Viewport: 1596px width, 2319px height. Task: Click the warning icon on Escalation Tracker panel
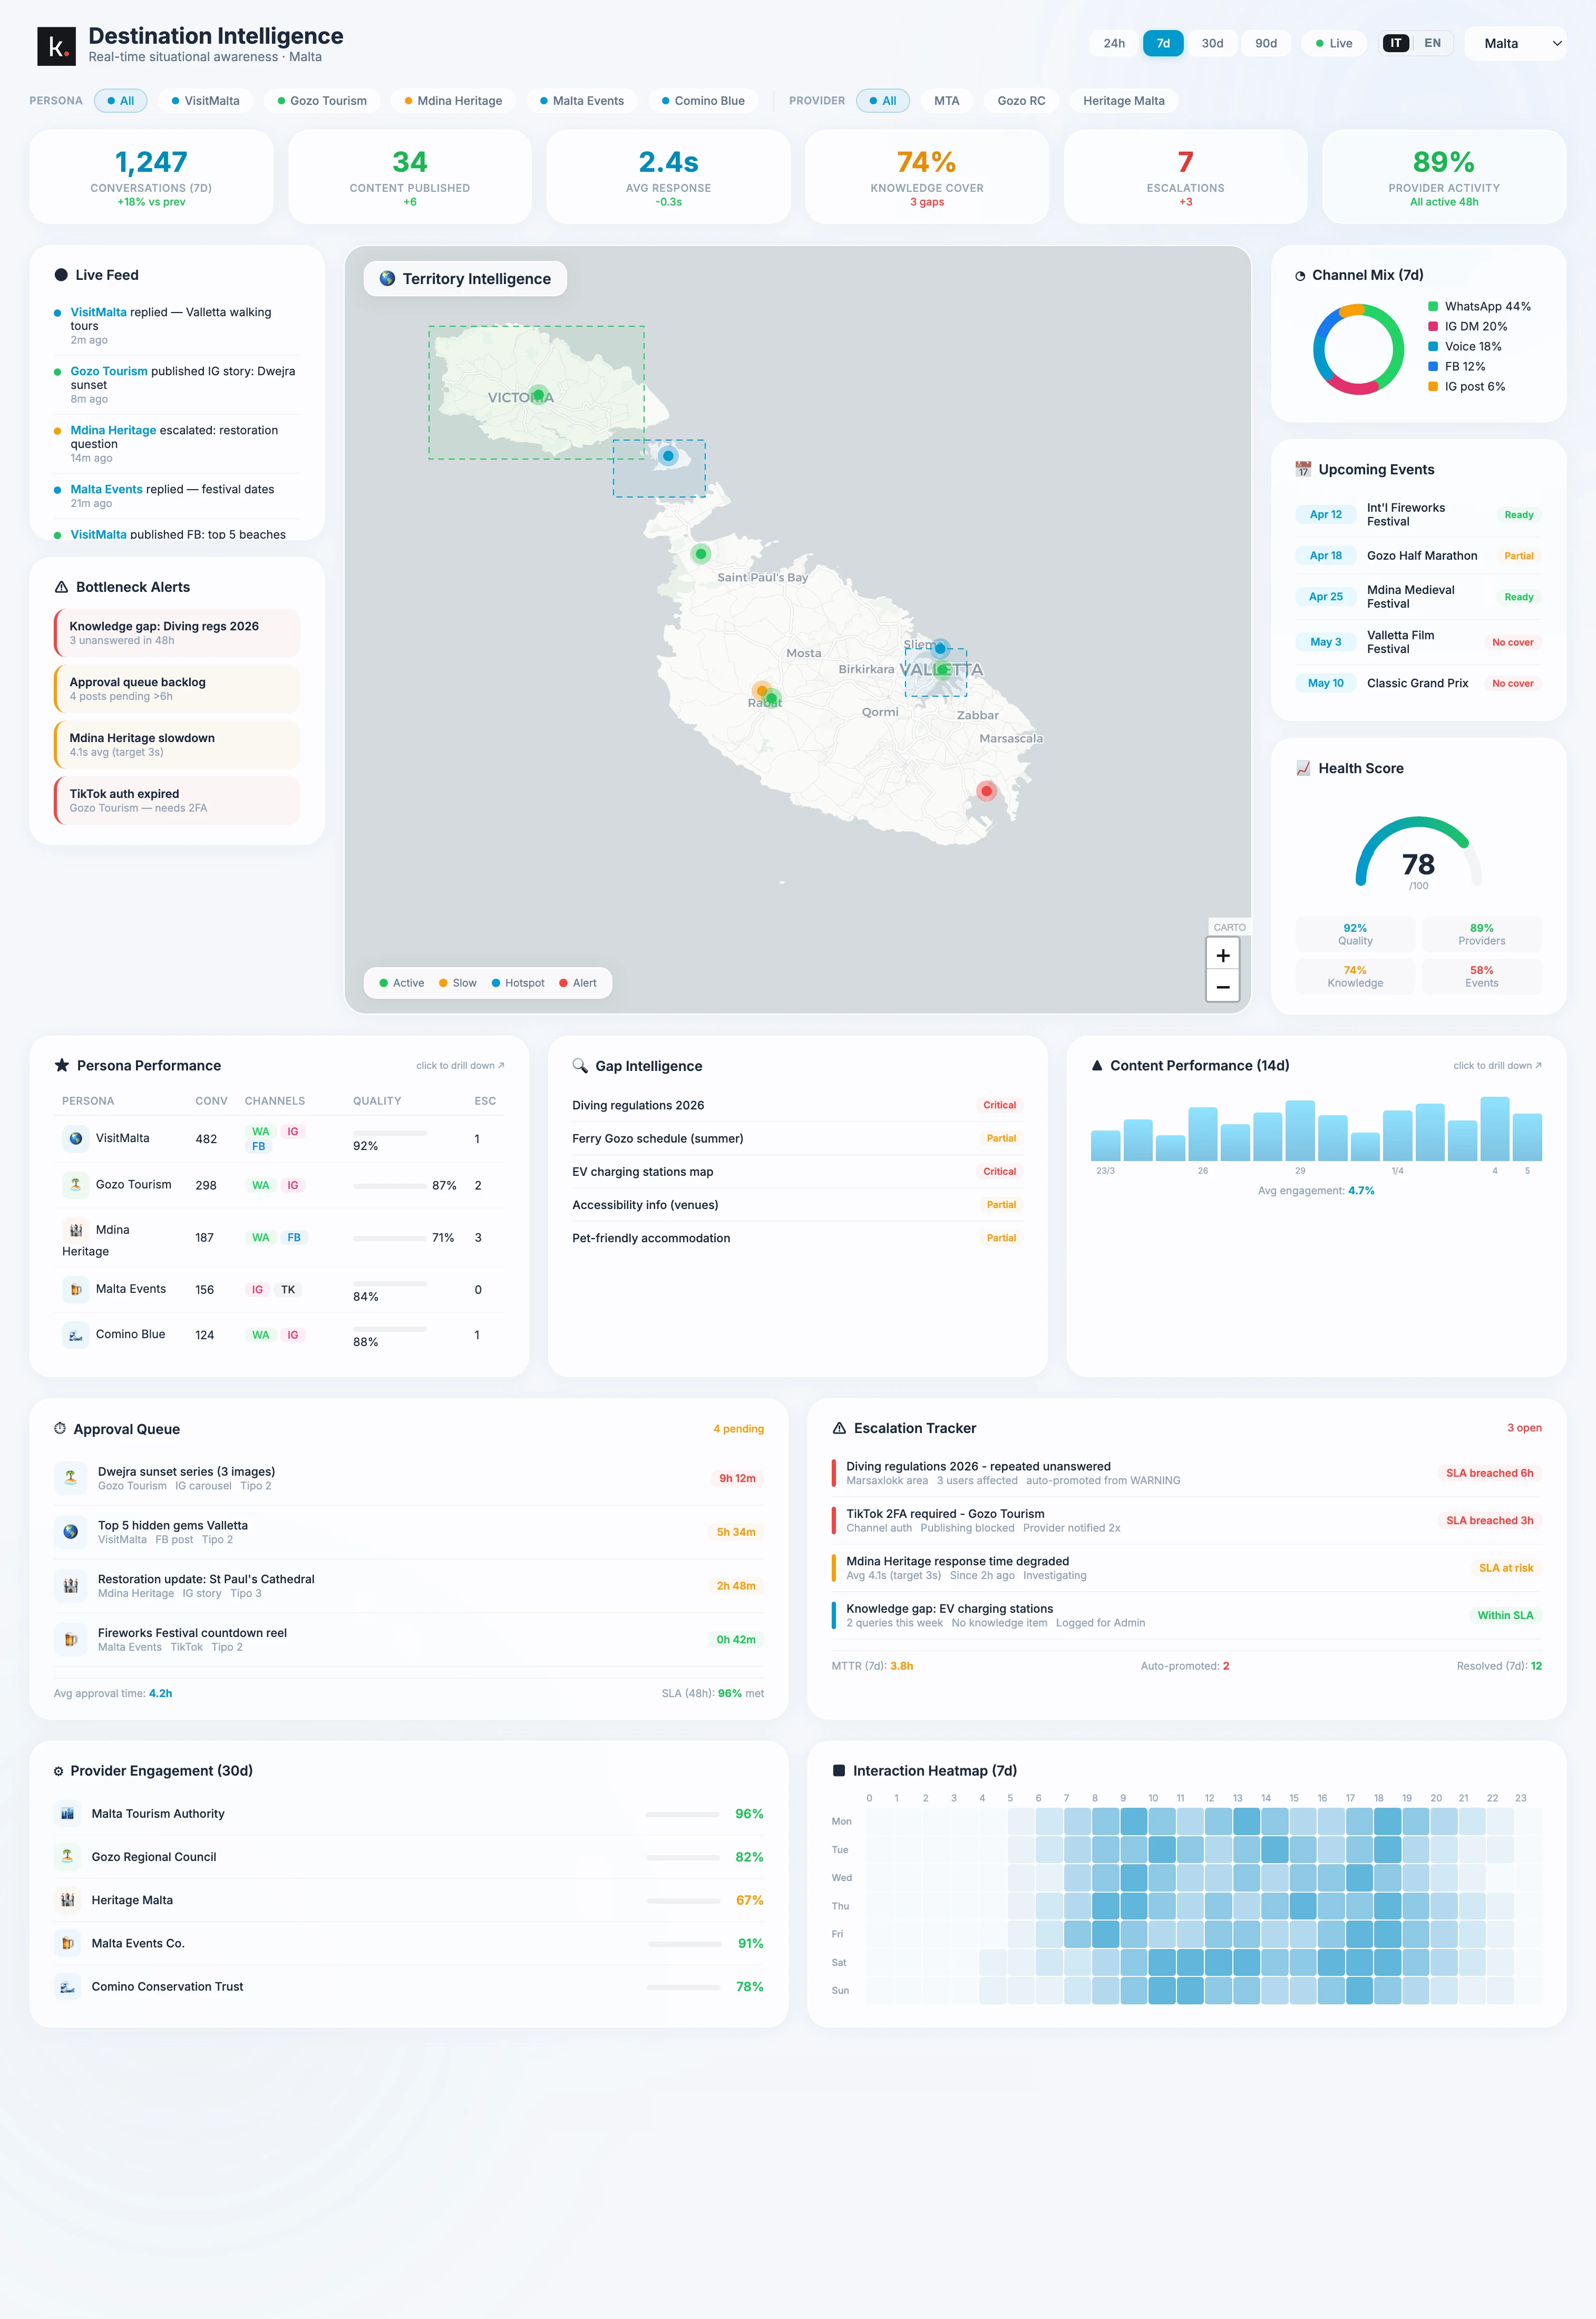(x=840, y=1428)
